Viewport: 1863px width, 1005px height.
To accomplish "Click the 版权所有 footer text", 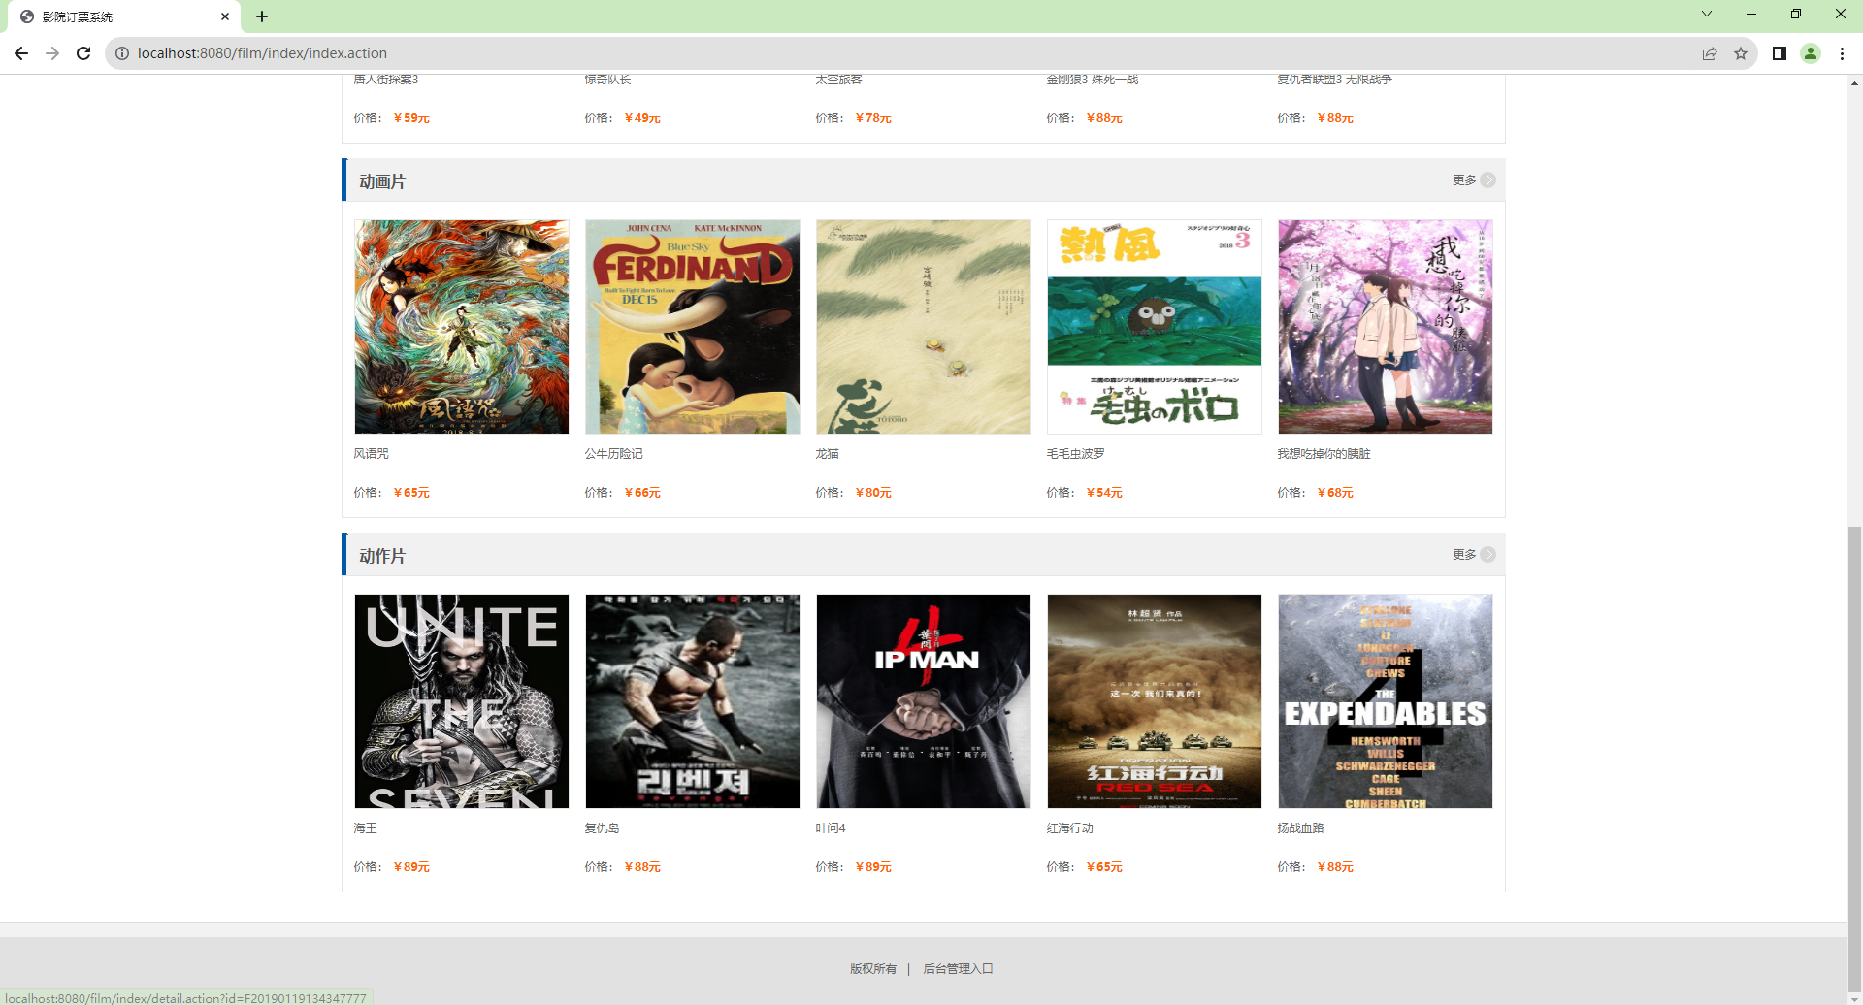I will click(873, 969).
